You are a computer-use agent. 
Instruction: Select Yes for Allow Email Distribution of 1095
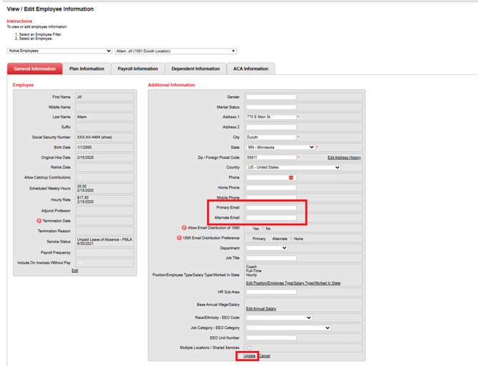click(x=248, y=229)
